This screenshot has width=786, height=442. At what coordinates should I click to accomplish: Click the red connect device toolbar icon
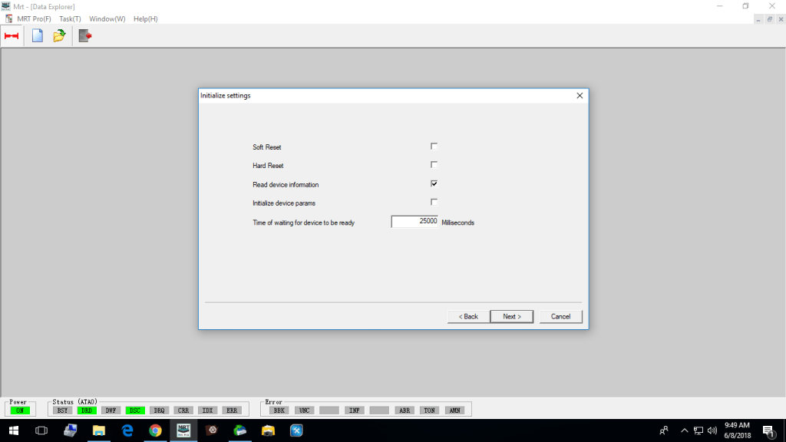tap(12, 35)
